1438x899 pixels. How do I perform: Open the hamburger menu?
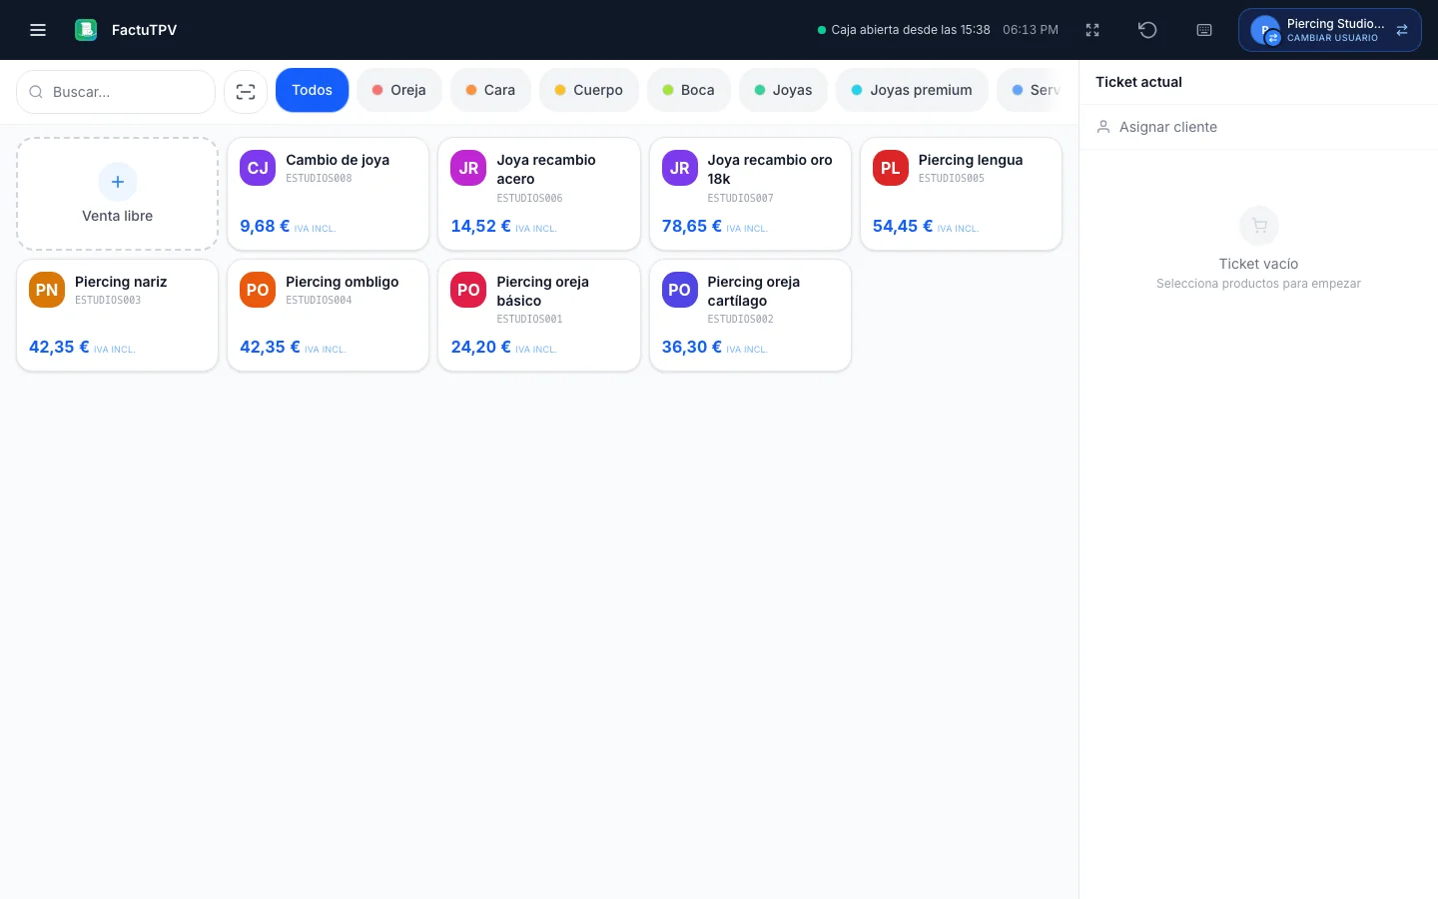[x=38, y=30]
